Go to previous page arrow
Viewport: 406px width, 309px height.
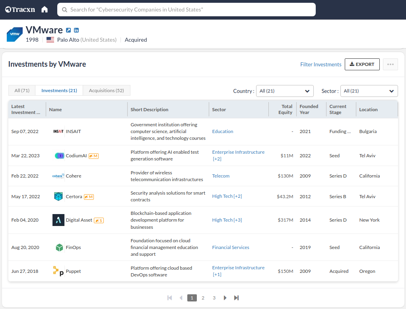coord(181,298)
